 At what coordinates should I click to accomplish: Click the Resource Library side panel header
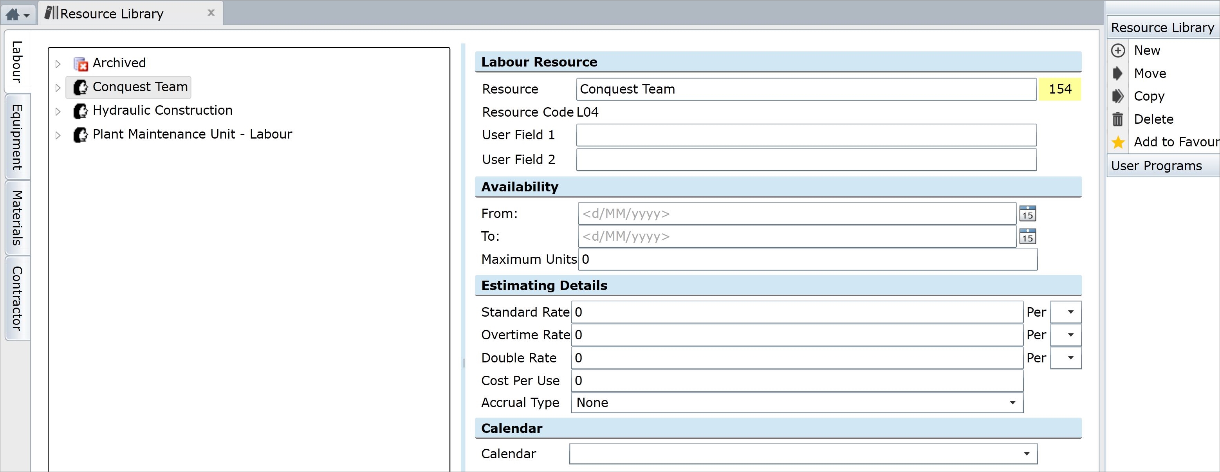click(1163, 27)
